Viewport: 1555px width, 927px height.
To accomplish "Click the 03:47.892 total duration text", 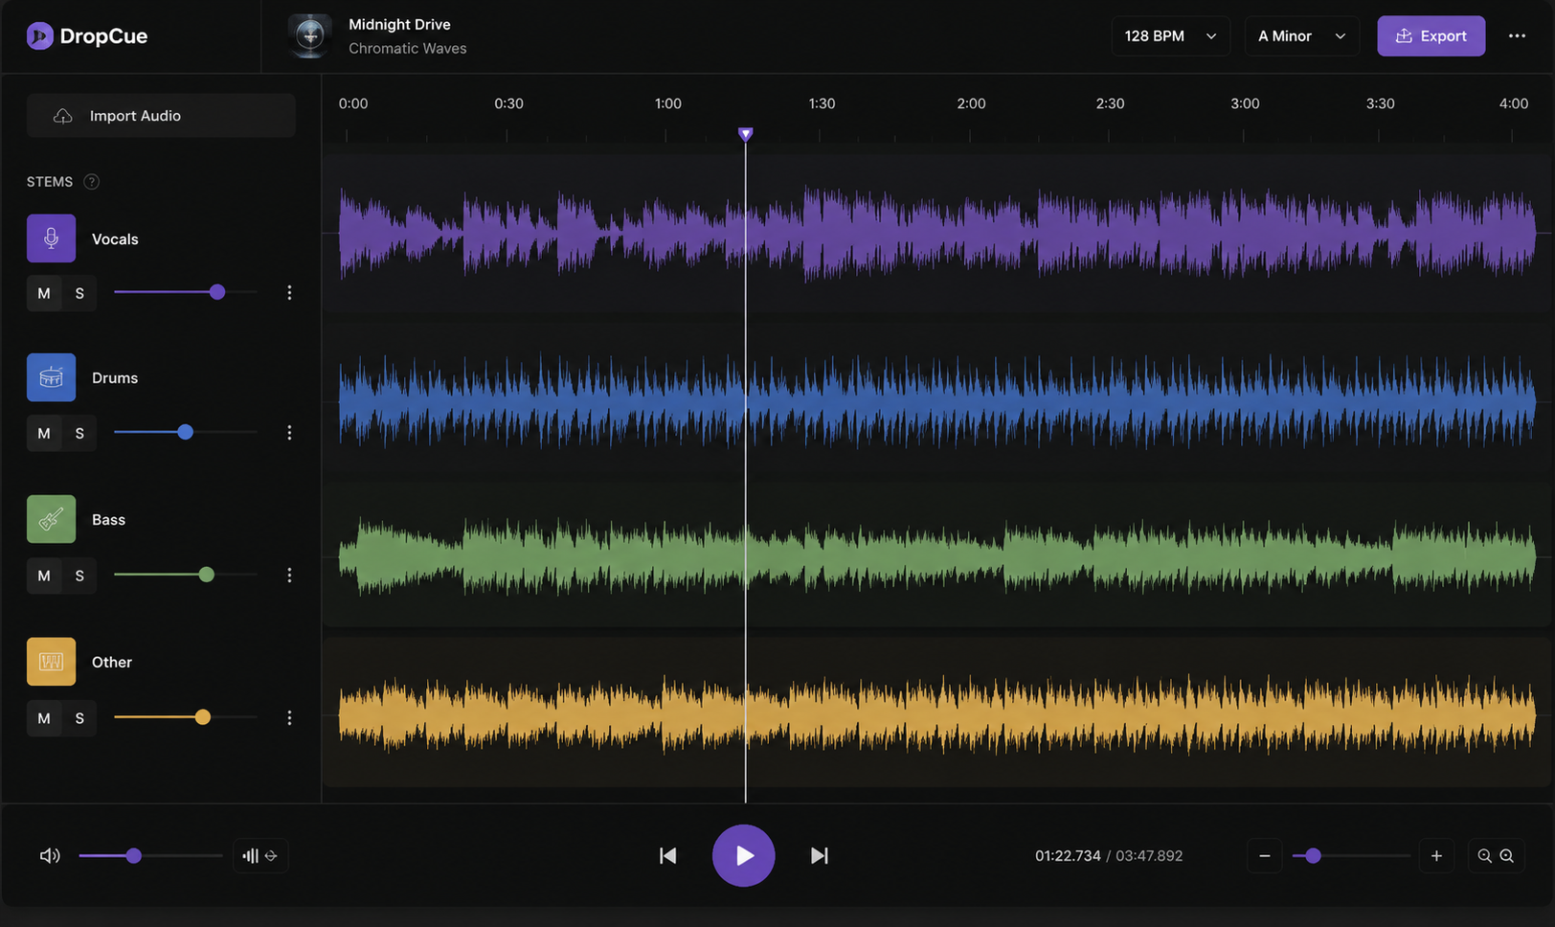I will [x=1149, y=856].
